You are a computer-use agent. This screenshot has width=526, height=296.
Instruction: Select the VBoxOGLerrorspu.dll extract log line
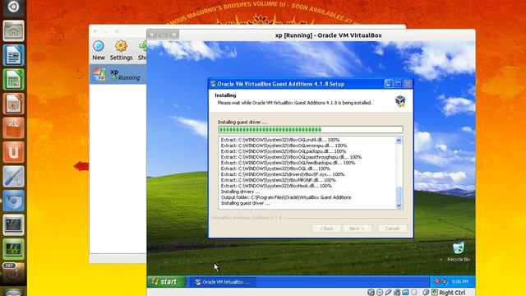tap(284, 146)
